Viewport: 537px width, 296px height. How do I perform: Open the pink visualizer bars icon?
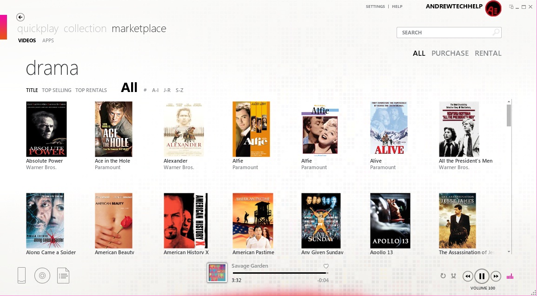(510, 276)
